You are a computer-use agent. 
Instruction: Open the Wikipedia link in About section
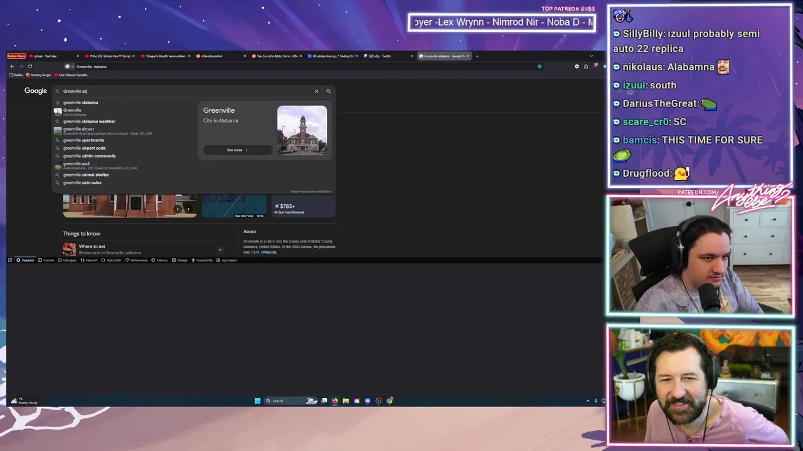(269, 252)
